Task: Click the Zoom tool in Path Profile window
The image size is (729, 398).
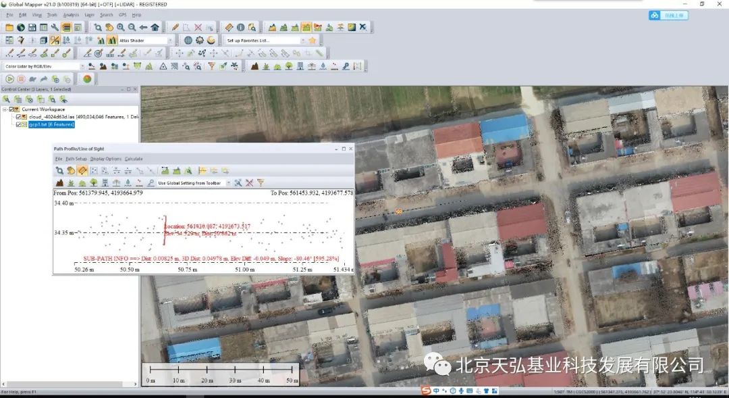Action: 59,171
